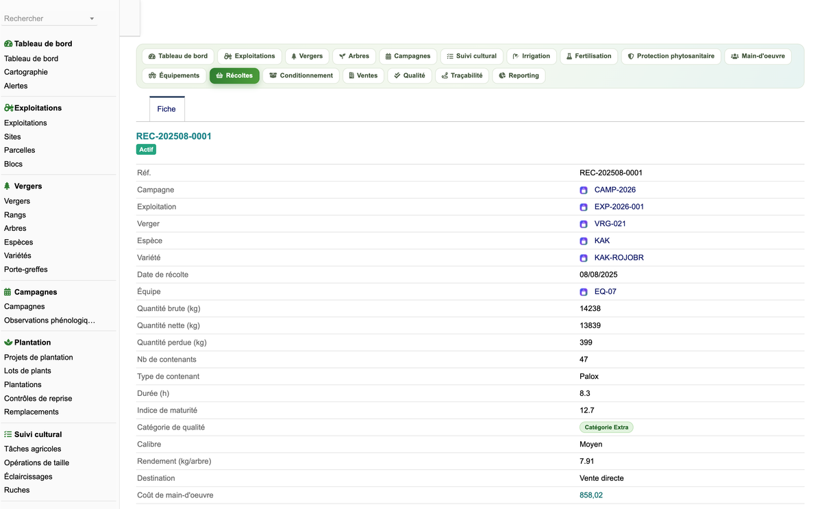Open Parcelles in the sidebar
The height and width of the screenshot is (509, 822).
coord(19,150)
